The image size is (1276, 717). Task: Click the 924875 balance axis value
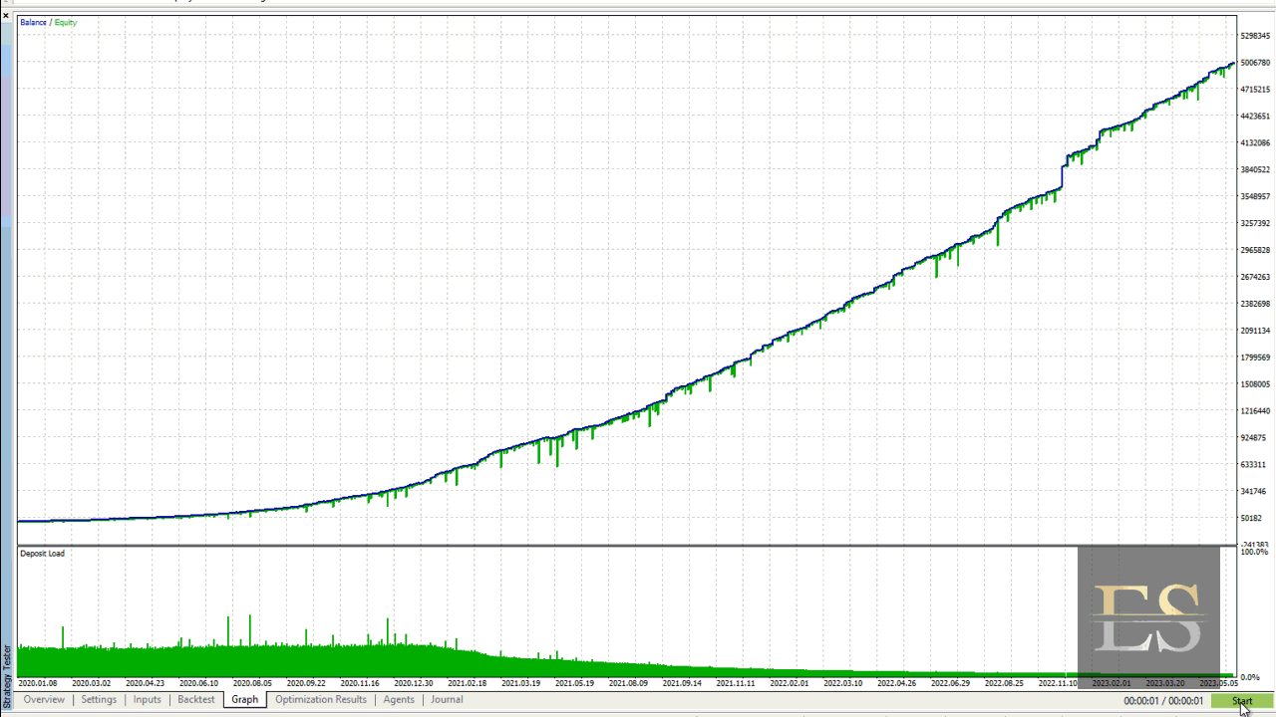click(x=1253, y=438)
